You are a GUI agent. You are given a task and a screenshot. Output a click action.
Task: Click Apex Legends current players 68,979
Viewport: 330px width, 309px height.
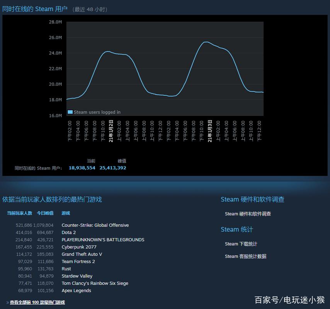pos(25,290)
